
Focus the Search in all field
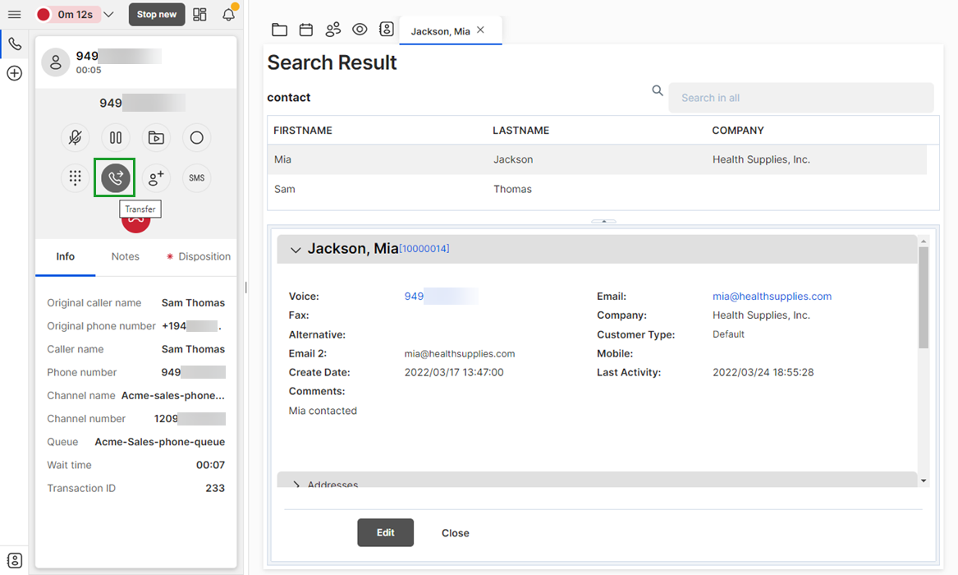tap(801, 98)
